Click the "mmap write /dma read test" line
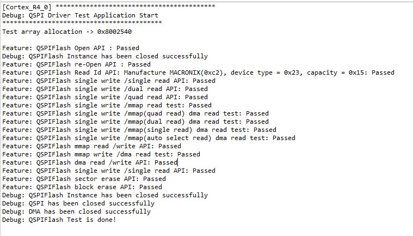 [x=101, y=154]
